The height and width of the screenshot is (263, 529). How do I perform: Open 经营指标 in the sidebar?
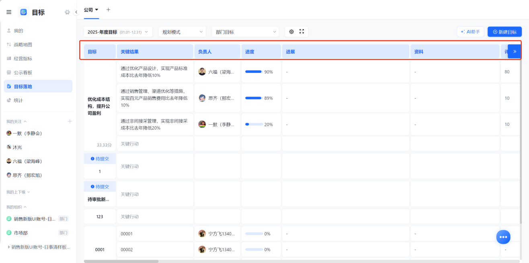pos(38,59)
